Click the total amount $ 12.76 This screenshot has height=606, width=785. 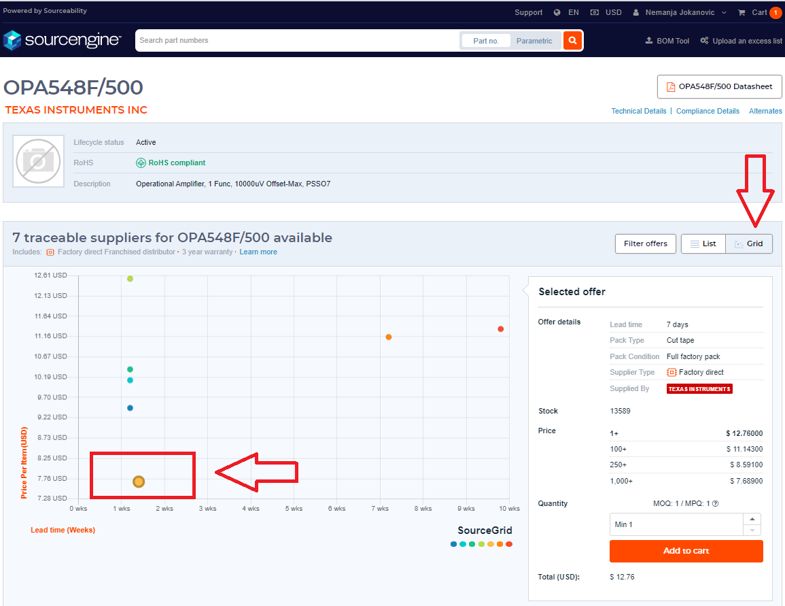(623, 577)
